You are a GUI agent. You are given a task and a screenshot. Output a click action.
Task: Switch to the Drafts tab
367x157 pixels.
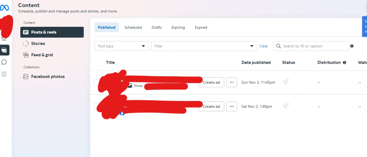[x=157, y=27]
